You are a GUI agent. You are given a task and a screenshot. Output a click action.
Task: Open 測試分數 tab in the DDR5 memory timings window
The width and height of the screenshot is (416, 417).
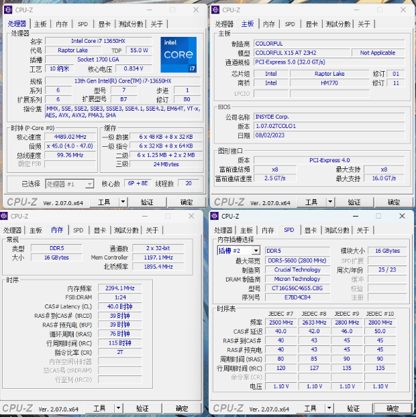(x=126, y=231)
